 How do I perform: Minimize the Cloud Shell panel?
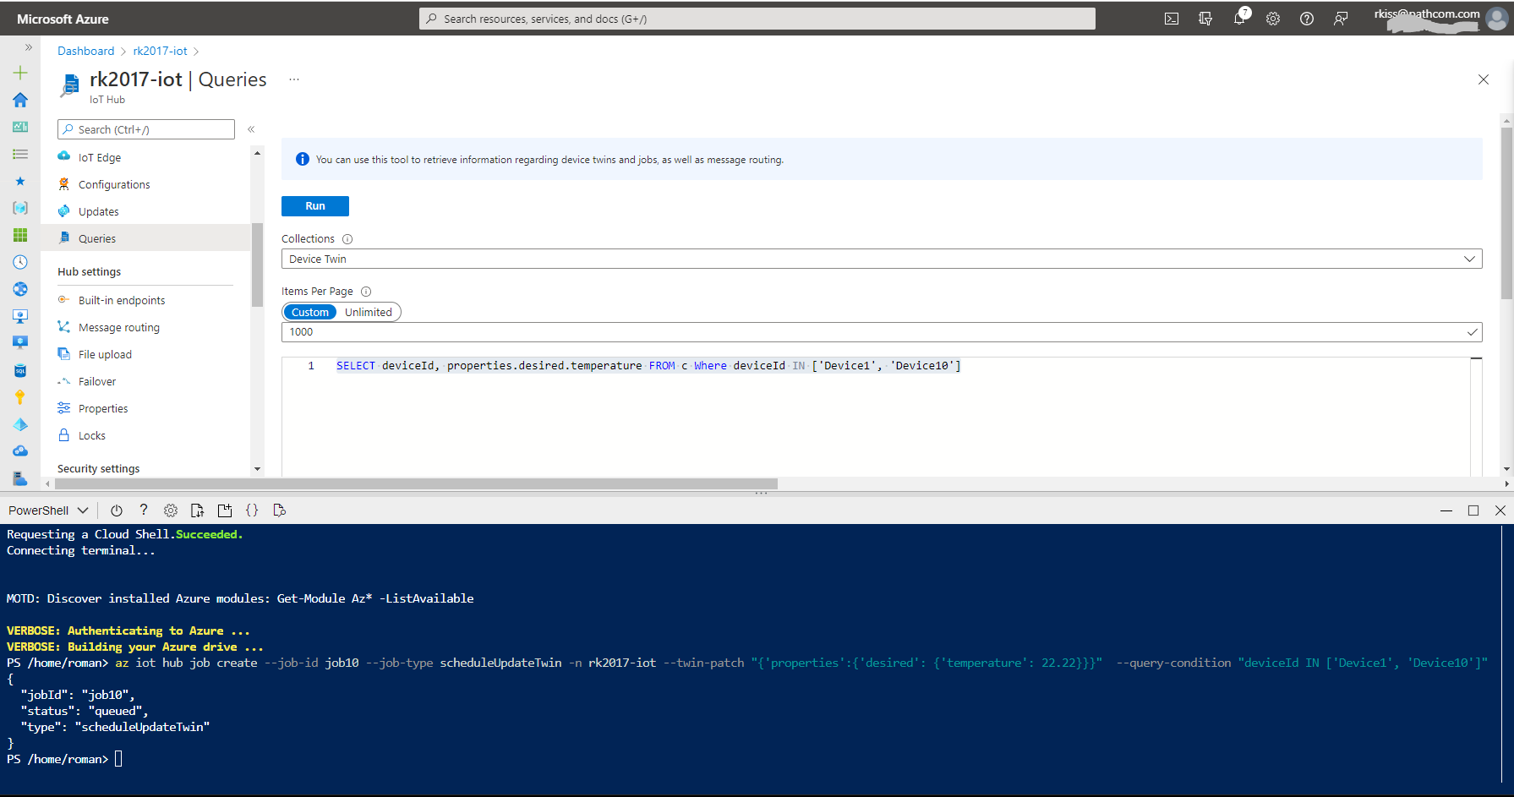(x=1446, y=510)
